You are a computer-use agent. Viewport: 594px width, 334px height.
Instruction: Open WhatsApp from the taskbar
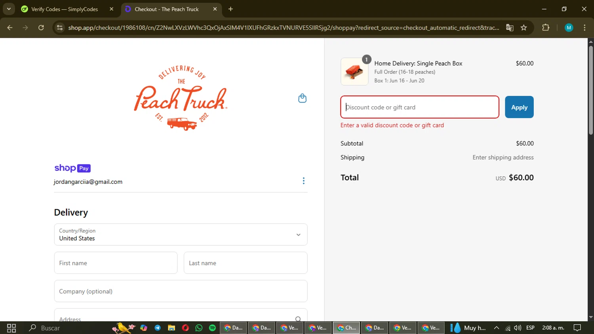199,328
